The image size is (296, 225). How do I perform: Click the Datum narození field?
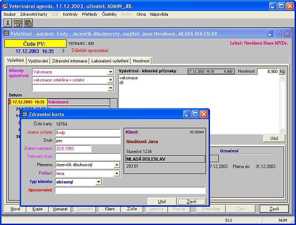click(x=73, y=149)
